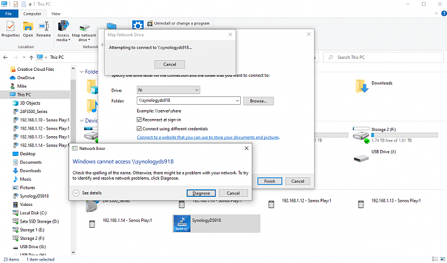Screen dimensions: 447x263
Task: Click the sidebar scroll down arrow
Action: pyautogui.click(x=73, y=252)
